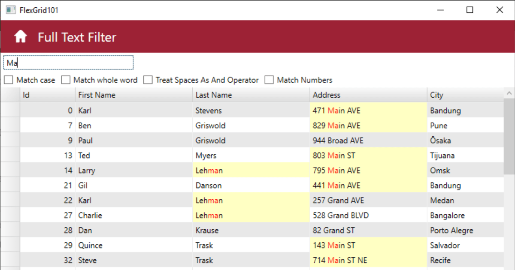Click the Last Name column header
Image resolution: width=515 pixels, height=270 pixels.
pyautogui.click(x=251, y=95)
